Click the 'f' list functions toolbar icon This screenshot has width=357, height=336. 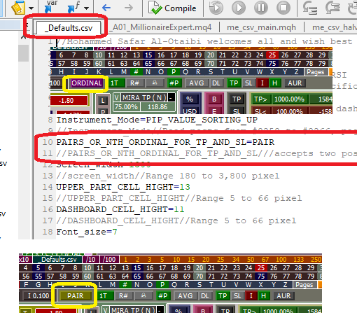pyautogui.click(x=74, y=7)
